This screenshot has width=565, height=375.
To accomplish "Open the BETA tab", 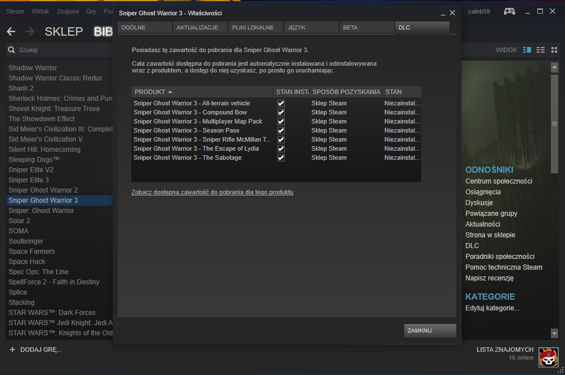I will click(367, 27).
